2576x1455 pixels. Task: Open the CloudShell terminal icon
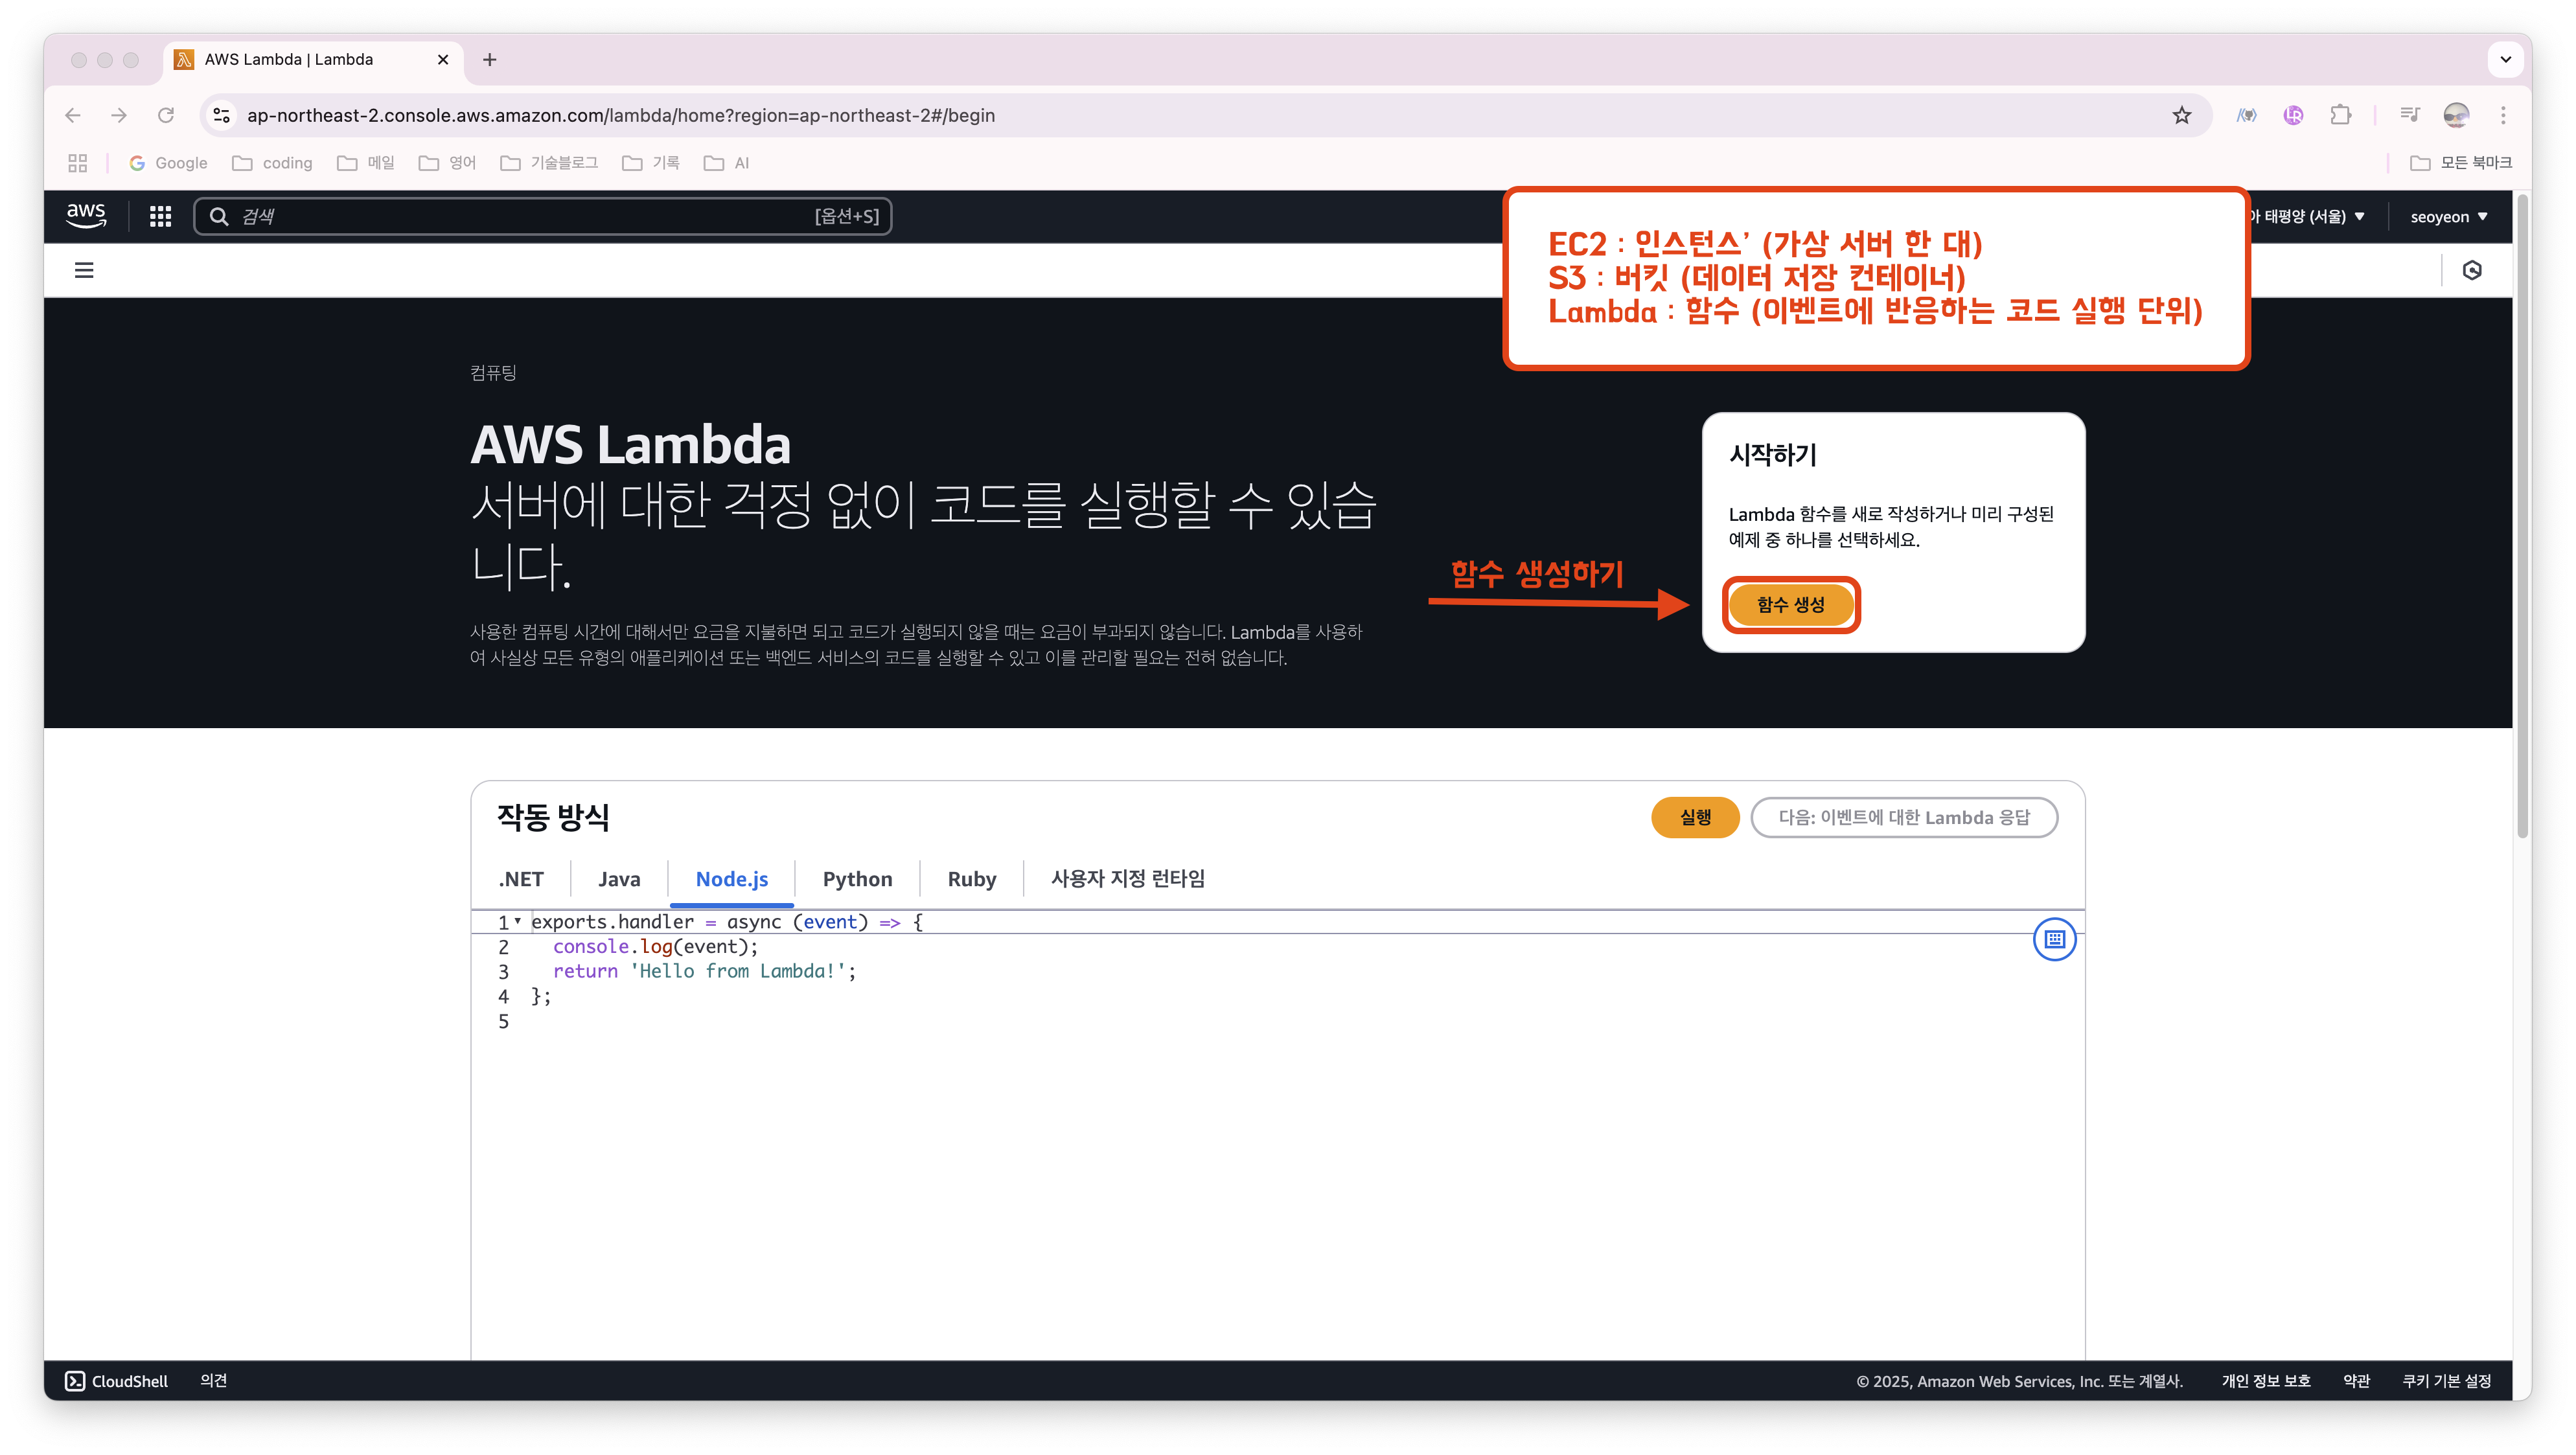pyautogui.click(x=75, y=1381)
